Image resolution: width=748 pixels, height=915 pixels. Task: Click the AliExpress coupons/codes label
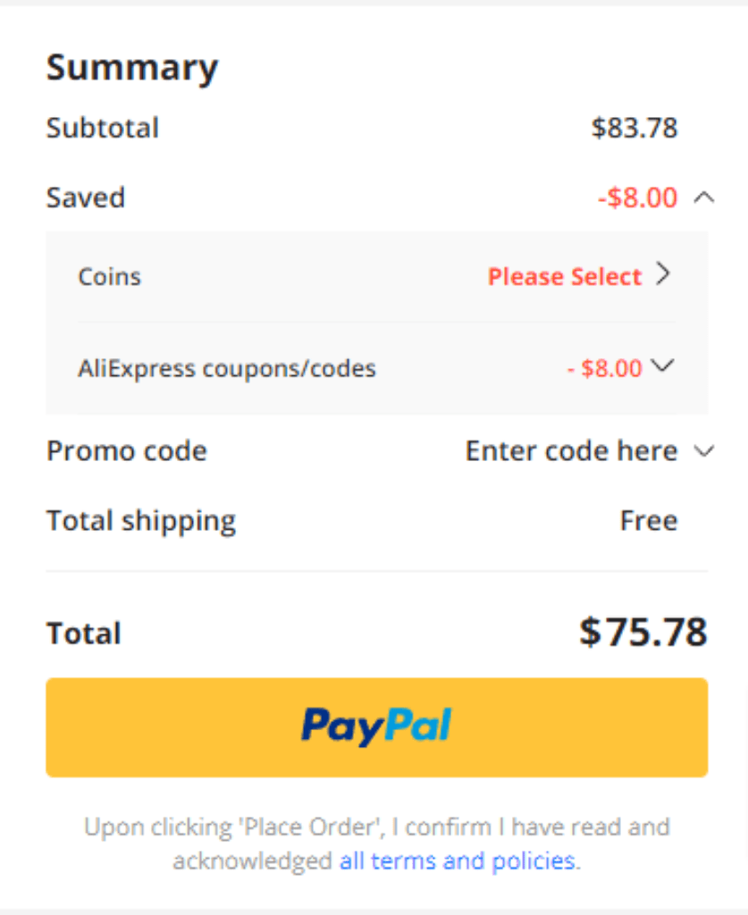coord(227,369)
